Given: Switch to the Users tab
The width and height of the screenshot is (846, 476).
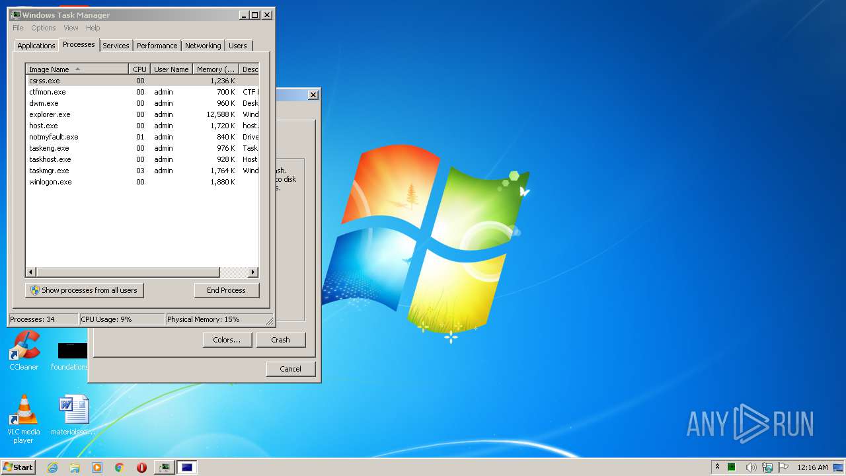Looking at the screenshot, I should pos(238,46).
